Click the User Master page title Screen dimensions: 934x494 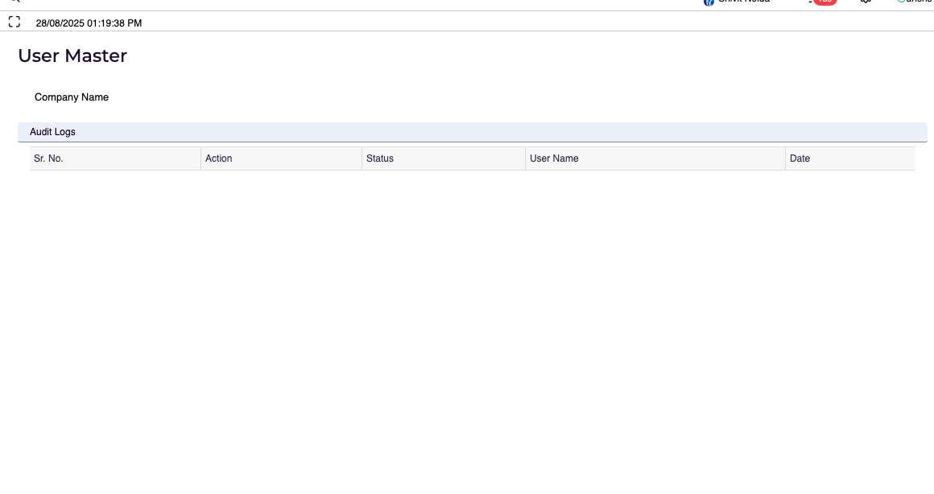coord(72,56)
